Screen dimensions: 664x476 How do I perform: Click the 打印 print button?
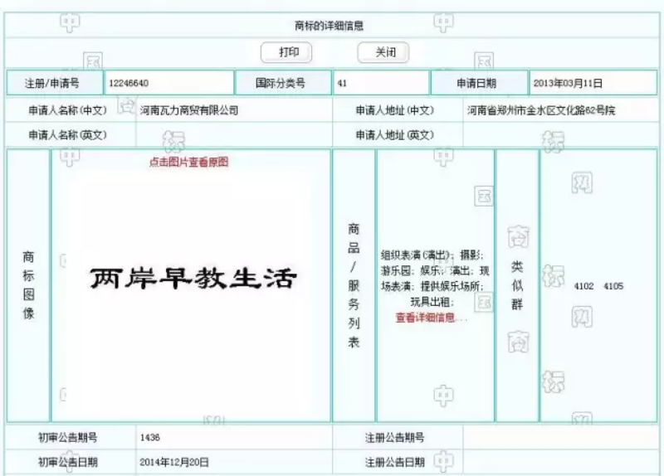click(286, 52)
